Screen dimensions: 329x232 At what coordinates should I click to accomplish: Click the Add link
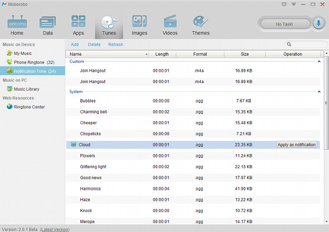click(75, 45)
